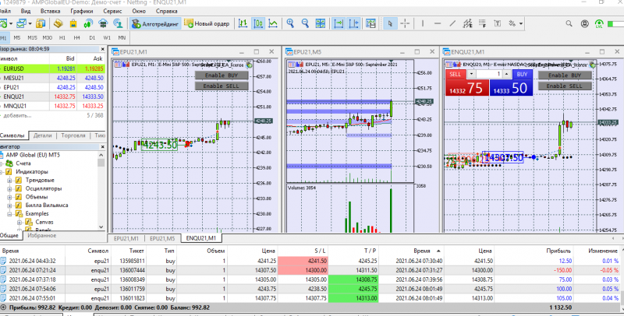Click Enable BUY on ENQU21,M1 chart
Image resolution: width=624 pixels, height=316 pixels.
(565, 75)
